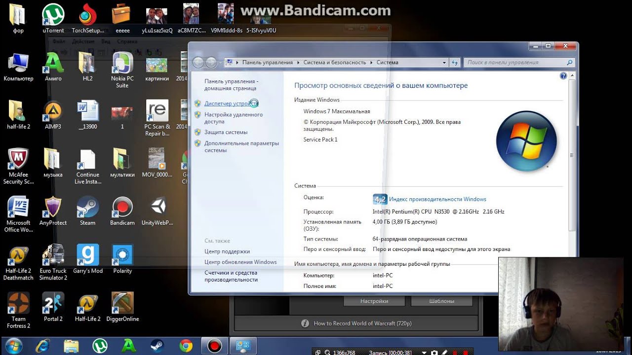Select the Euro Truck Simulator 2 shortcut
The image size is (632, 355).
point(53,263)
